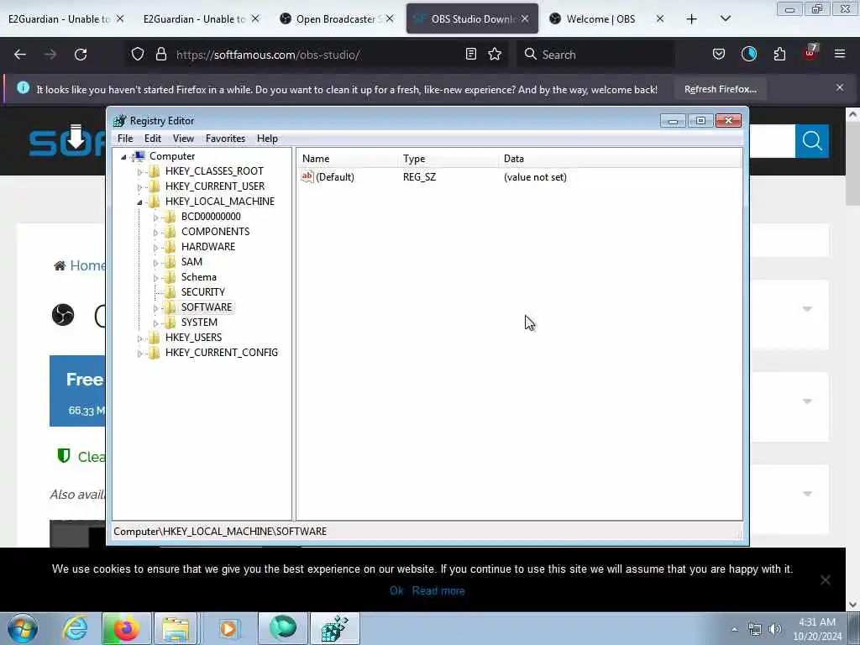The width and height of the screenshot is (860, 645).
Task: Open the File menu in Registry Editor
Action: (125, 139)
